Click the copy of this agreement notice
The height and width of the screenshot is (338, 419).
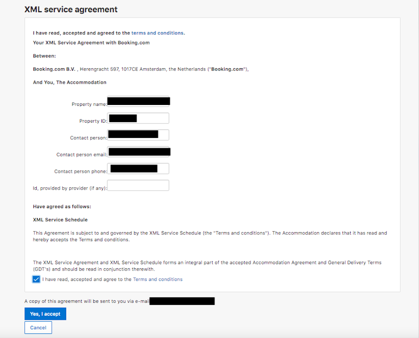87,301
